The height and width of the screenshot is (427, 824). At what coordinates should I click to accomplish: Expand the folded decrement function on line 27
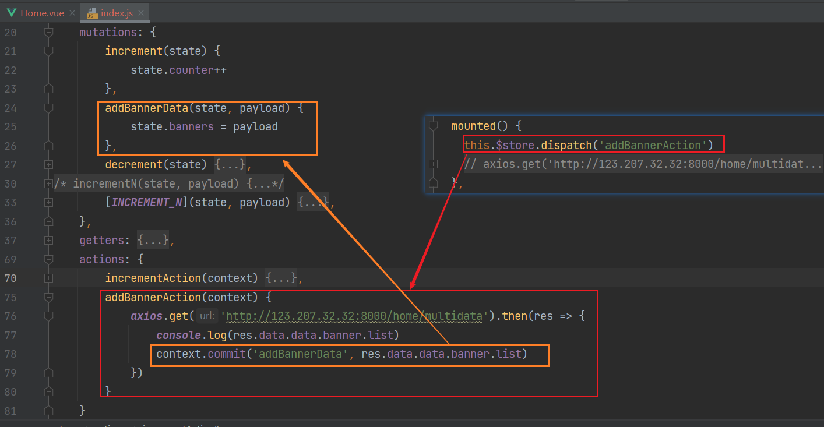(x=48, y=165)
